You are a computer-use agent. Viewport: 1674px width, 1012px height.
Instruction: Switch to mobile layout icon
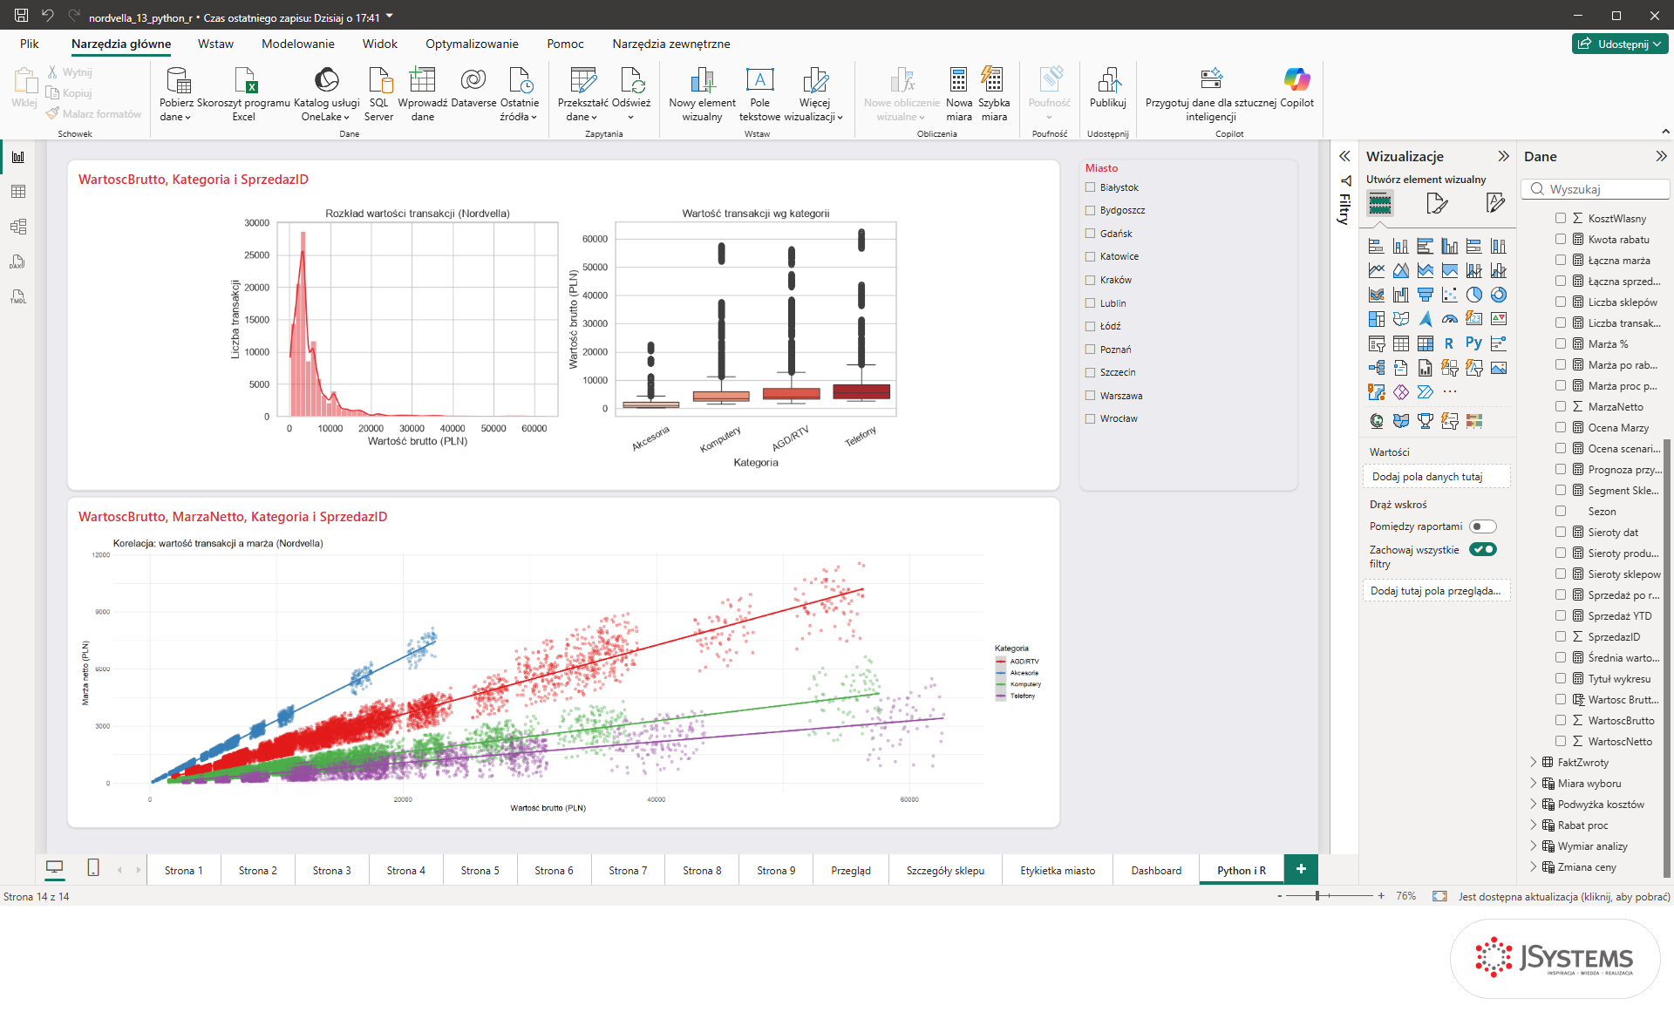point(93,868)
